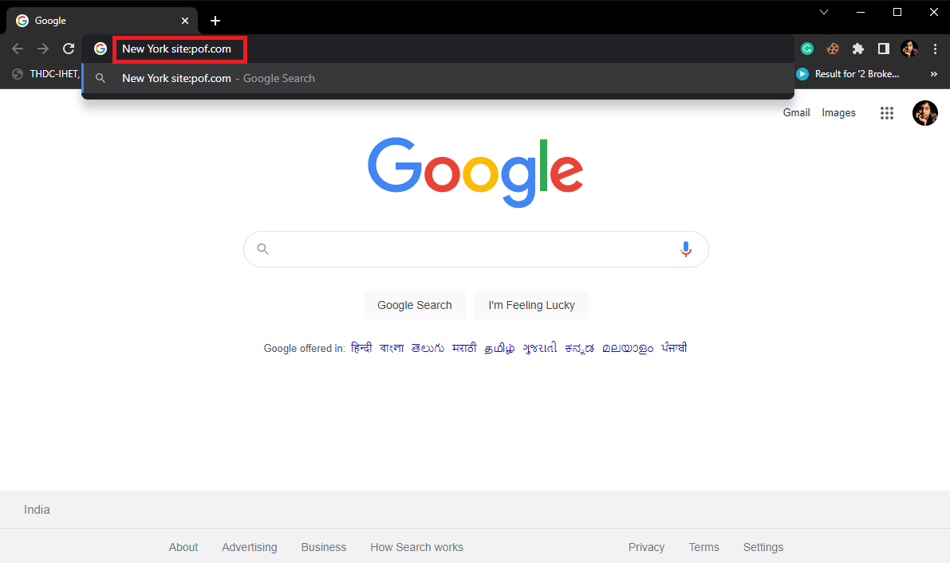Switch Google to Hindi language
This screenshot has width=950, height=563.
pos(361,348)
